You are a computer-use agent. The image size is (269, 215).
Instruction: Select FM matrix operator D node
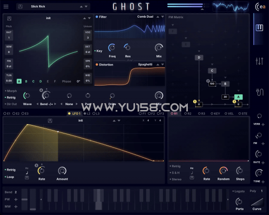point(199,58)
